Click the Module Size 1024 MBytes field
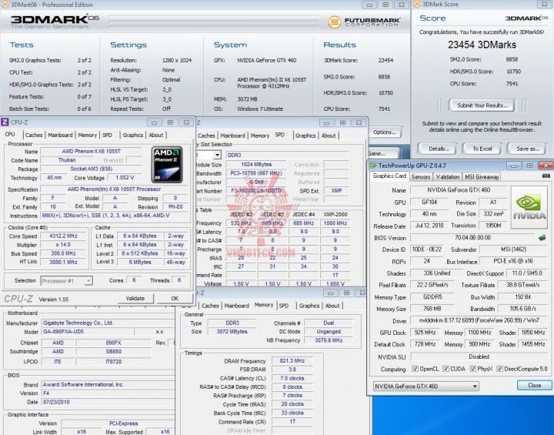This screenshot has width=554, height=435. [255, 165]
